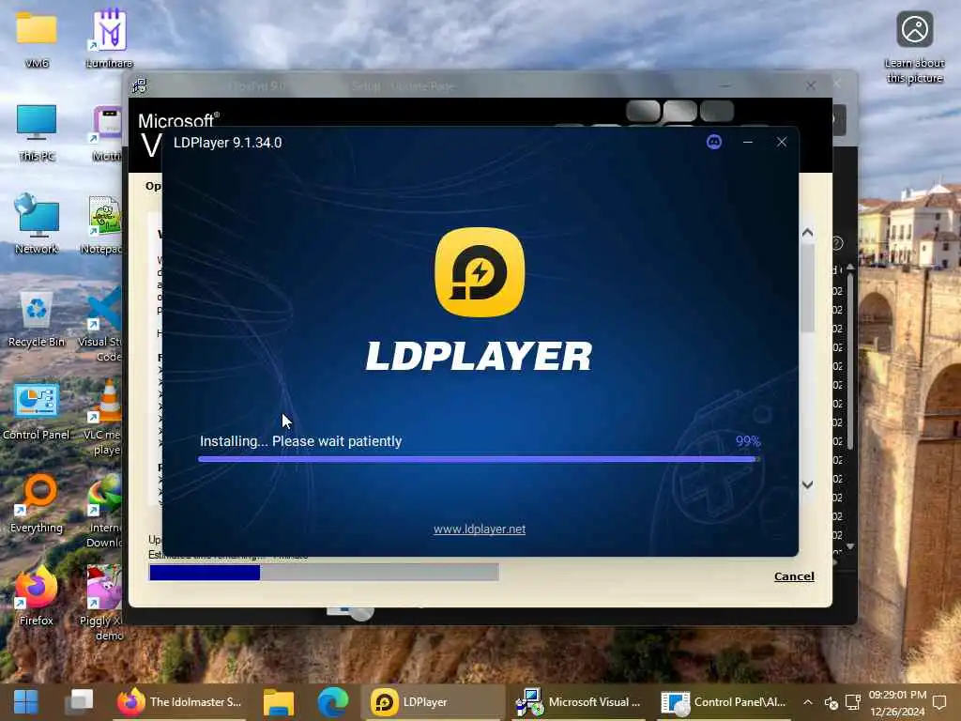Switch to Control Panel taskbar button
This screenshot has width=961, height=721.
click(x=724, y=702)
